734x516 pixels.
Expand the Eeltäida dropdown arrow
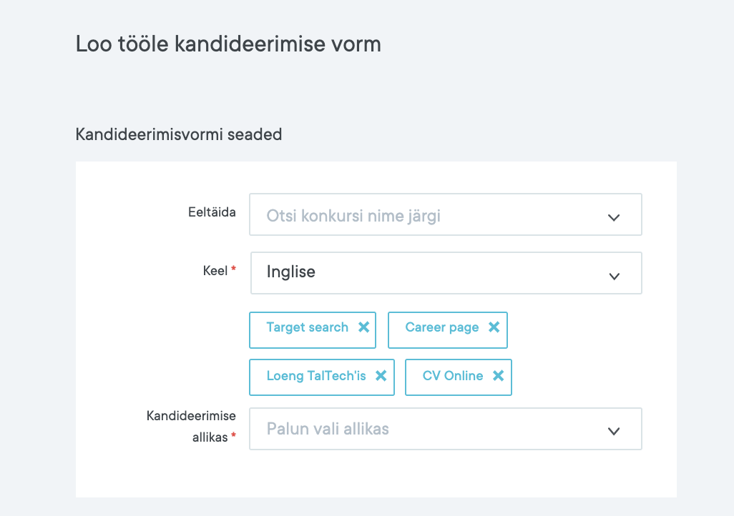pyautogui.click(x=613, y=217)
